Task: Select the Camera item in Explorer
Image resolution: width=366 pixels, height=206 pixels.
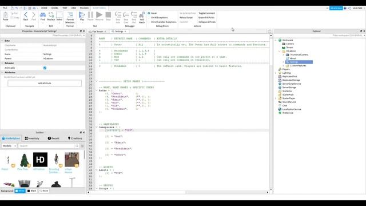Action: pyautogui.click(x=290, y=43)
